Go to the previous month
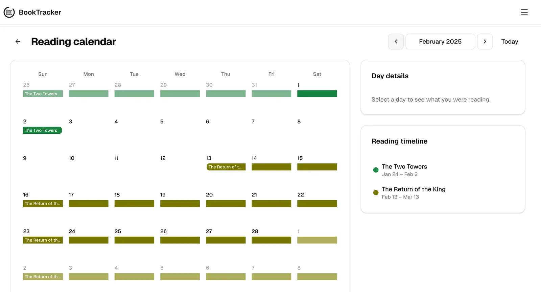The width and height of the screenshot is (541, 292). [x=396, y=42]
